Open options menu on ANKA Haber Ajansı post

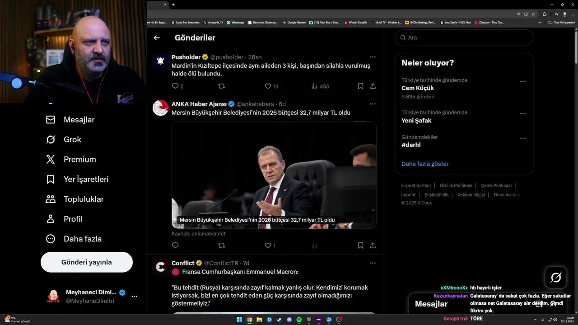[373, 104]
